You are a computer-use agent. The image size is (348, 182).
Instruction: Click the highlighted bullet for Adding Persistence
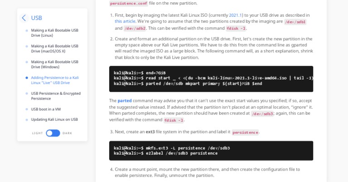(x=27, y=77)
